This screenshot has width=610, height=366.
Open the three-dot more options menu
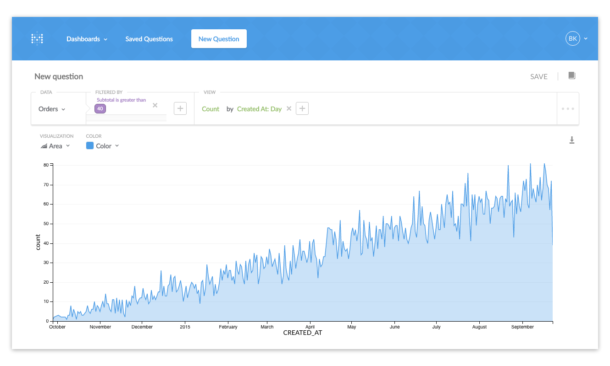point(567,108)
